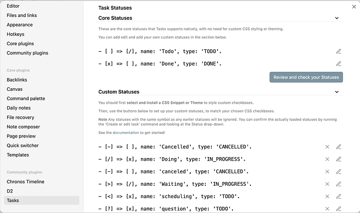
Task: Delete the 'Waiting' custom status
Action: [x=327, y=184]
